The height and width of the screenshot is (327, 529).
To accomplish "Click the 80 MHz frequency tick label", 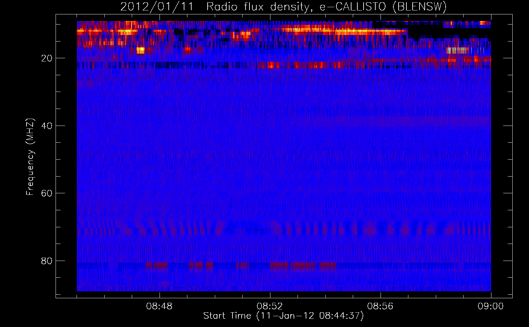I will (x=47, y=261).
